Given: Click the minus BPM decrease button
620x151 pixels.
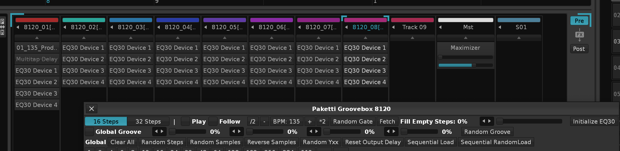Looking at the screenshot, I should (264, 122).
